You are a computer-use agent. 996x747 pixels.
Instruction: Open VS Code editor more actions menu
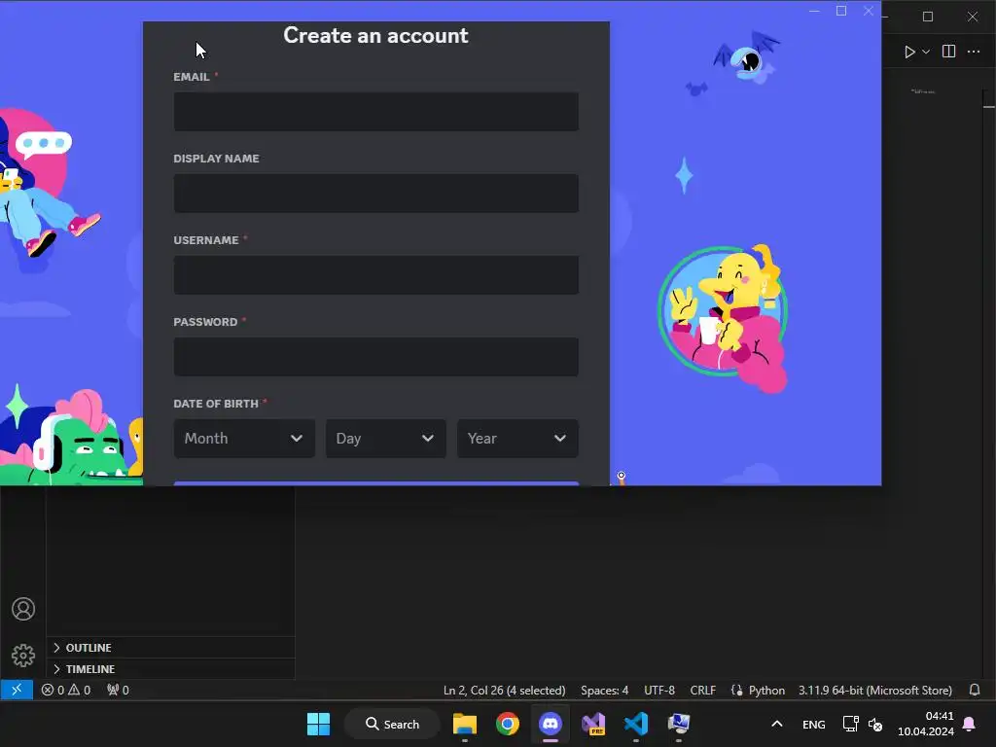pyautogui.click(x=974, y=52)
